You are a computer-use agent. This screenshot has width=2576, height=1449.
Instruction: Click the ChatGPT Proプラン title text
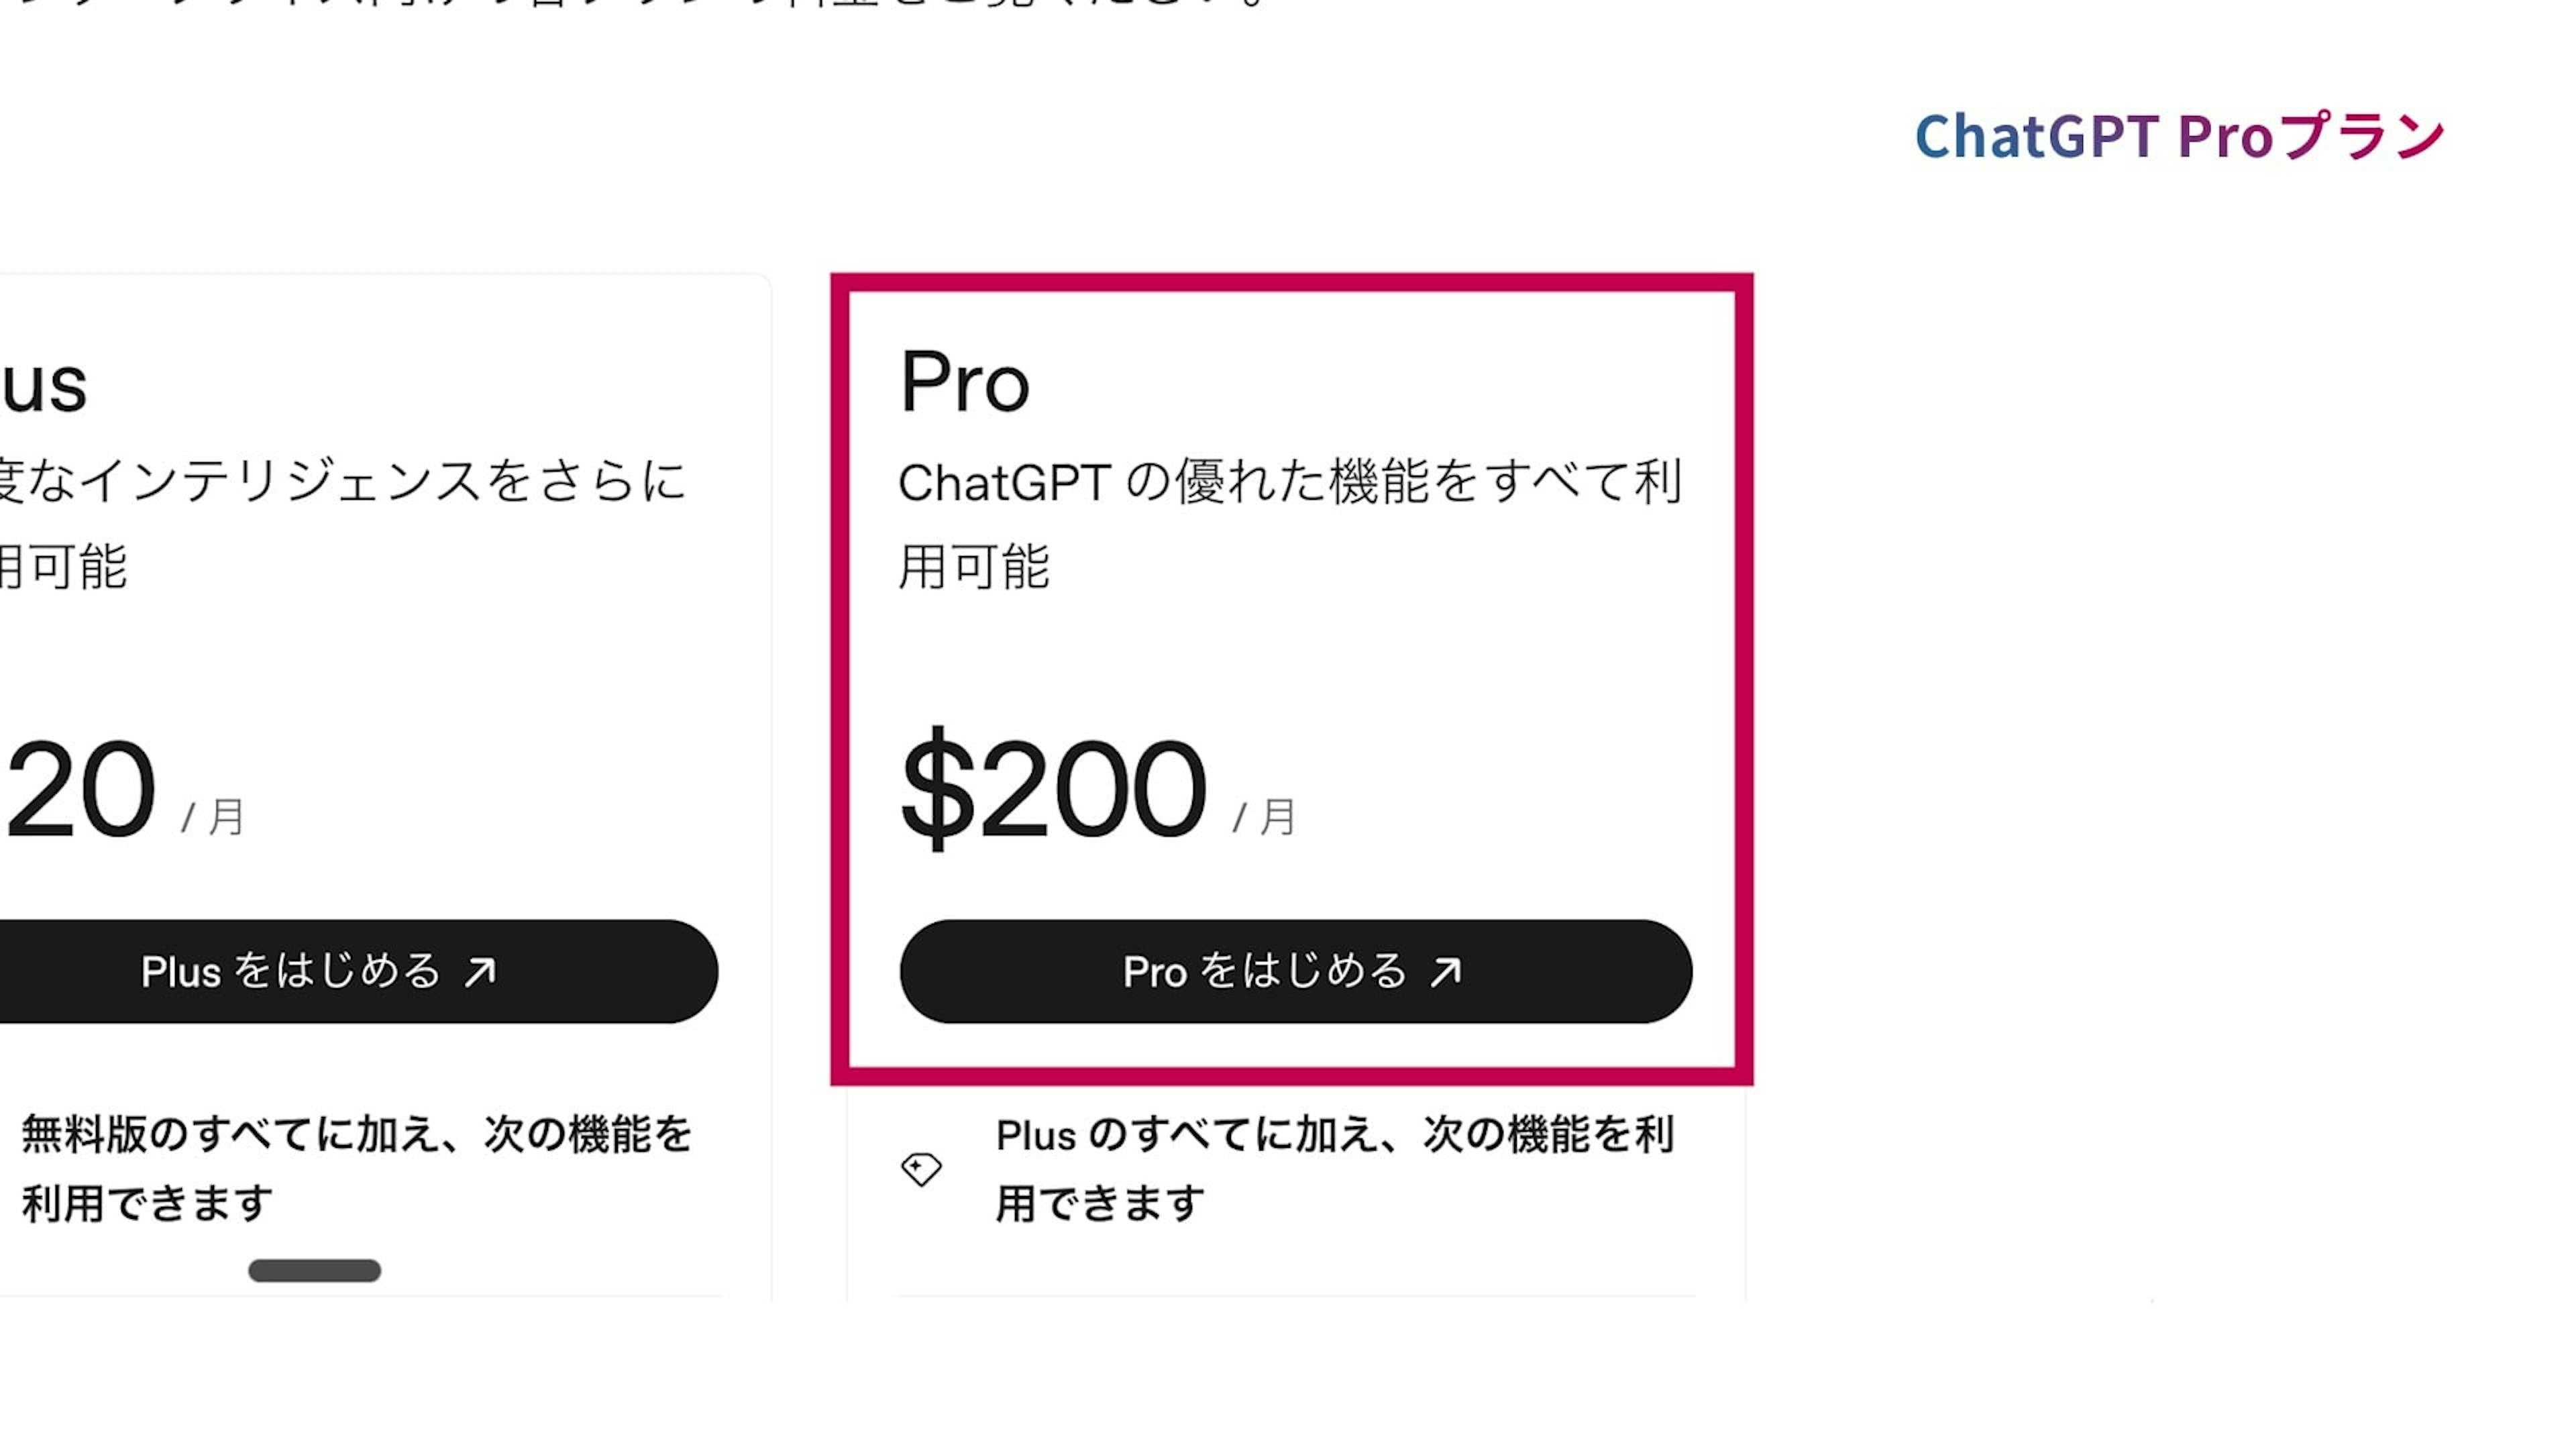(2179, 136)
